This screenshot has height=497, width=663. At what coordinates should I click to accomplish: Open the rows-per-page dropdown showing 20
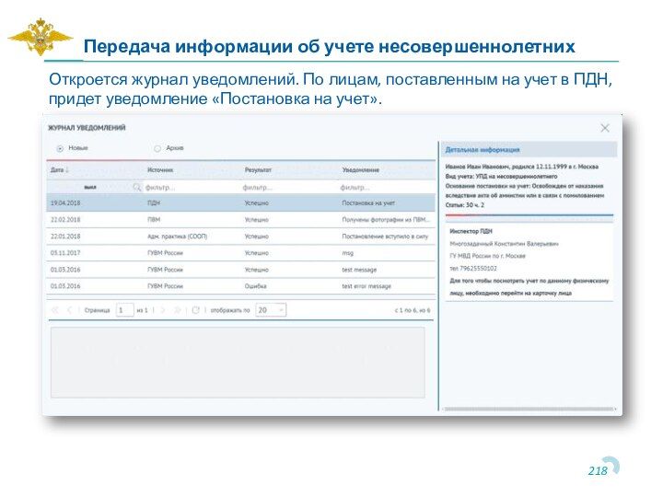tap(271, 310)
